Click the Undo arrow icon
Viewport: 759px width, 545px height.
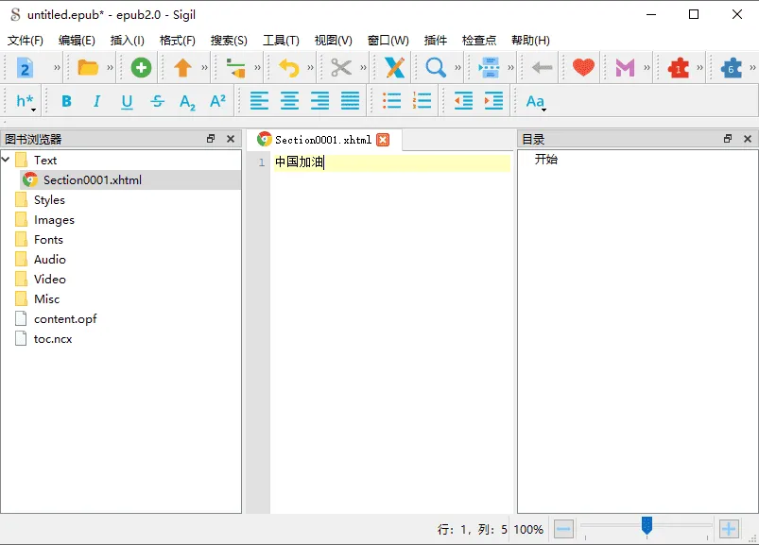(288, 67)
